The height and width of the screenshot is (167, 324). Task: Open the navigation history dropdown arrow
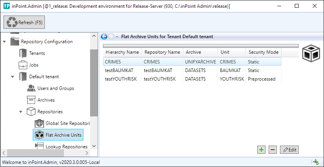pos(117,37)
